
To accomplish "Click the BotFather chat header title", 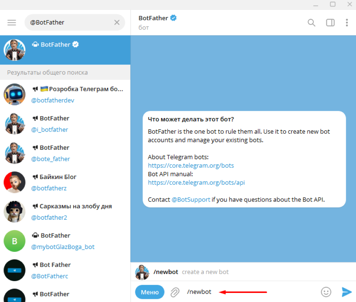I will pos(153,18).
